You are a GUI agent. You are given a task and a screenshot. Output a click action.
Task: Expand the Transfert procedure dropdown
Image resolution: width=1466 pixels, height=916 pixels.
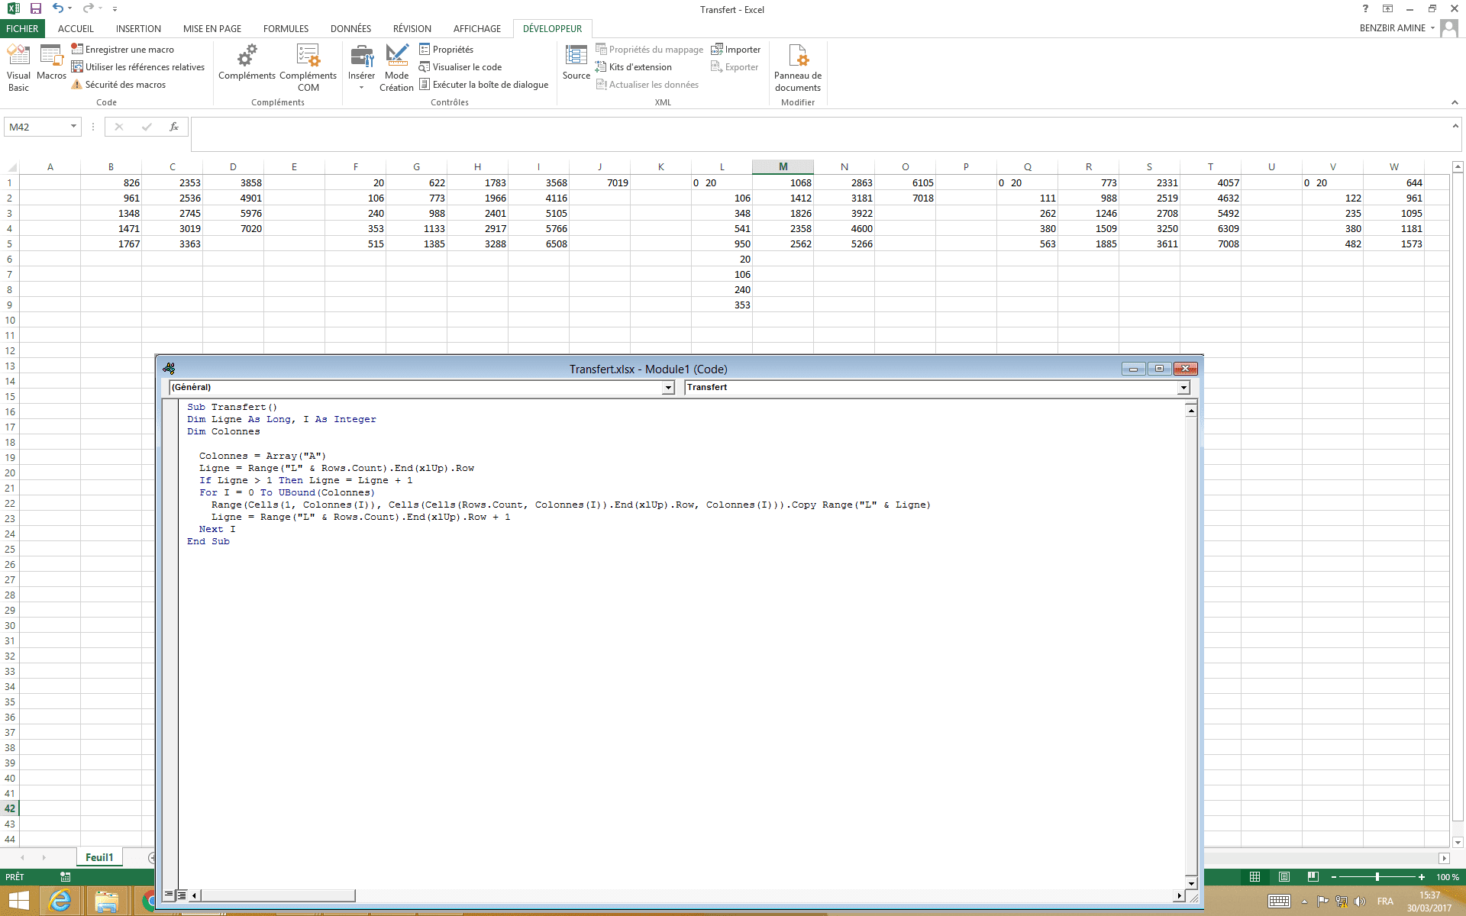pyautogui.click(x=1183, y=388)
